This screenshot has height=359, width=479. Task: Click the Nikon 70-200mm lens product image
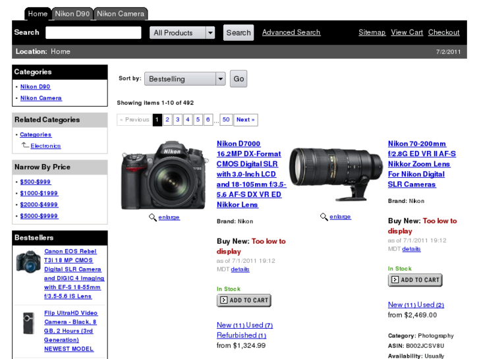coord(336,174)
